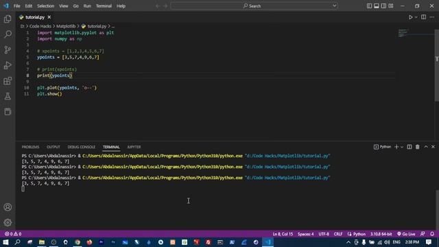Viewport: 439px width, 247px height.
Task: Run the Python file with play button
Action: tap(410, 17)
